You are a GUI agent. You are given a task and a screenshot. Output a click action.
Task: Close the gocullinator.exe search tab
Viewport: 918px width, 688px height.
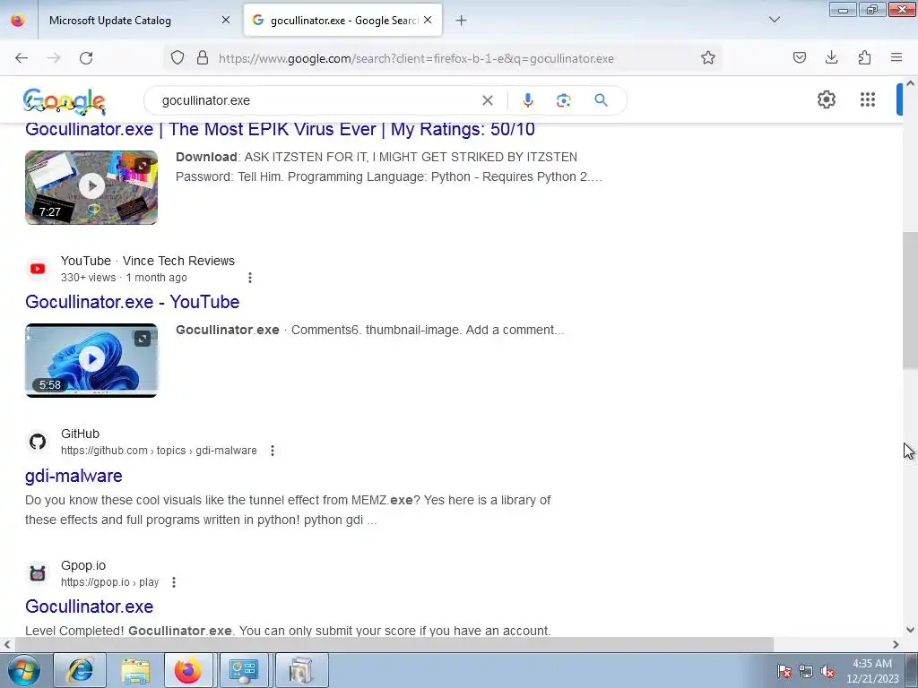coord(428,20)
